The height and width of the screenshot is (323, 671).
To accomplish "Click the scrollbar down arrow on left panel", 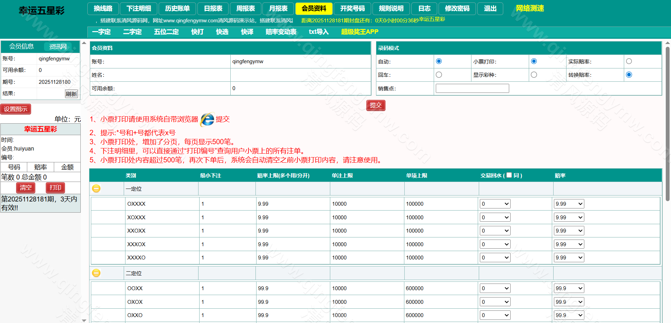I will coord(84,320).
